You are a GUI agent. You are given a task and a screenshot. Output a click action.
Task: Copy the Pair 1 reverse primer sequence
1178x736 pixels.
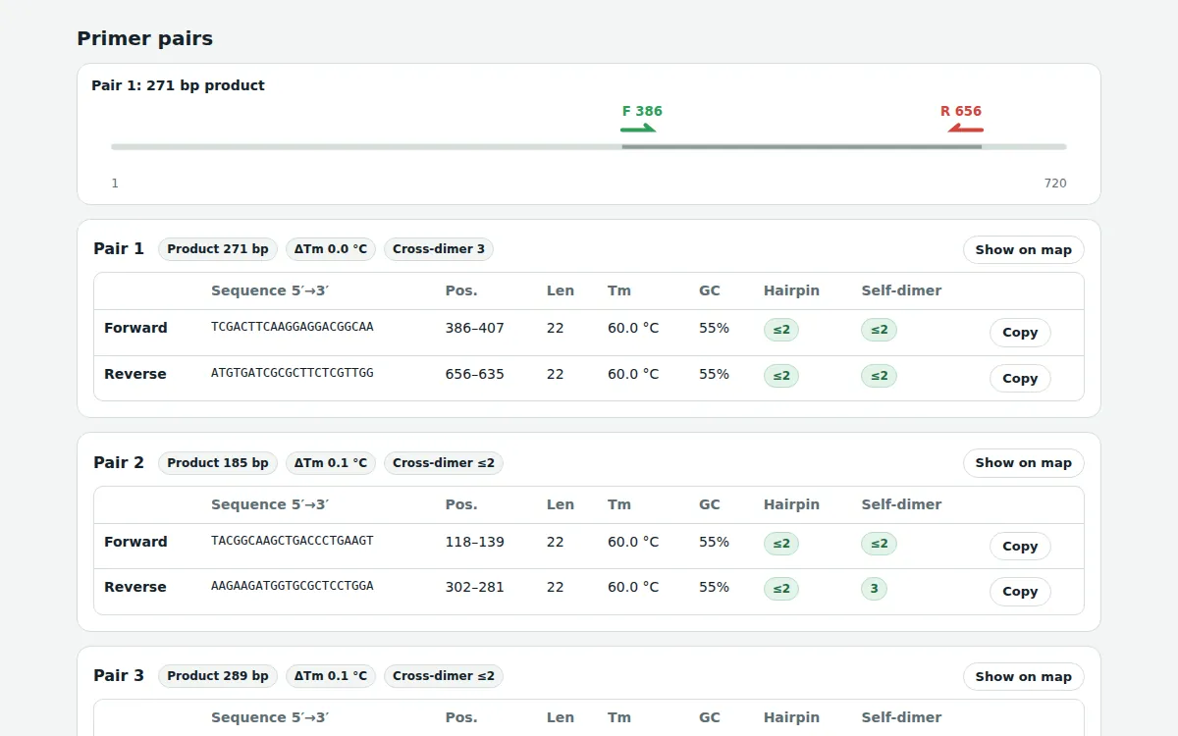coord(1020,378)
